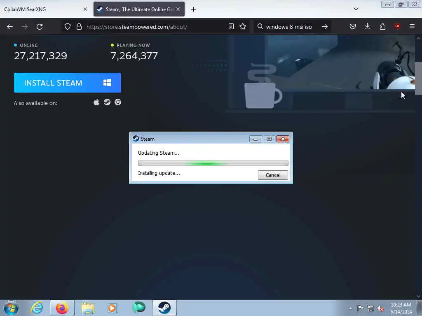Reload the Steam page

(40, 27)
